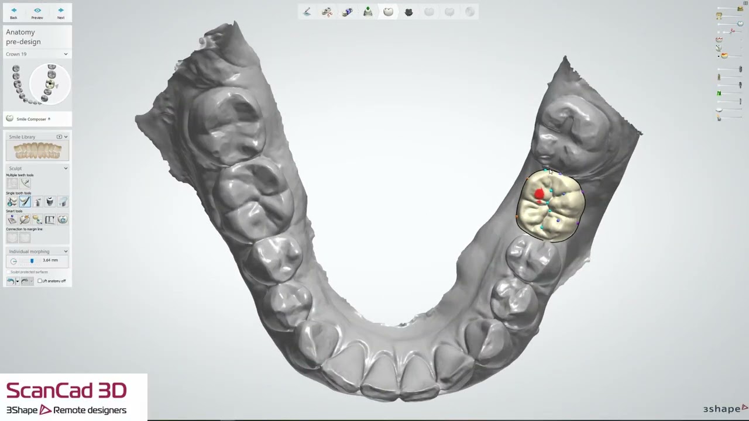The width and height of the screenshot is (749, 421).
Task: Select the fifth Single tooth tool
Action: point(62,202)
